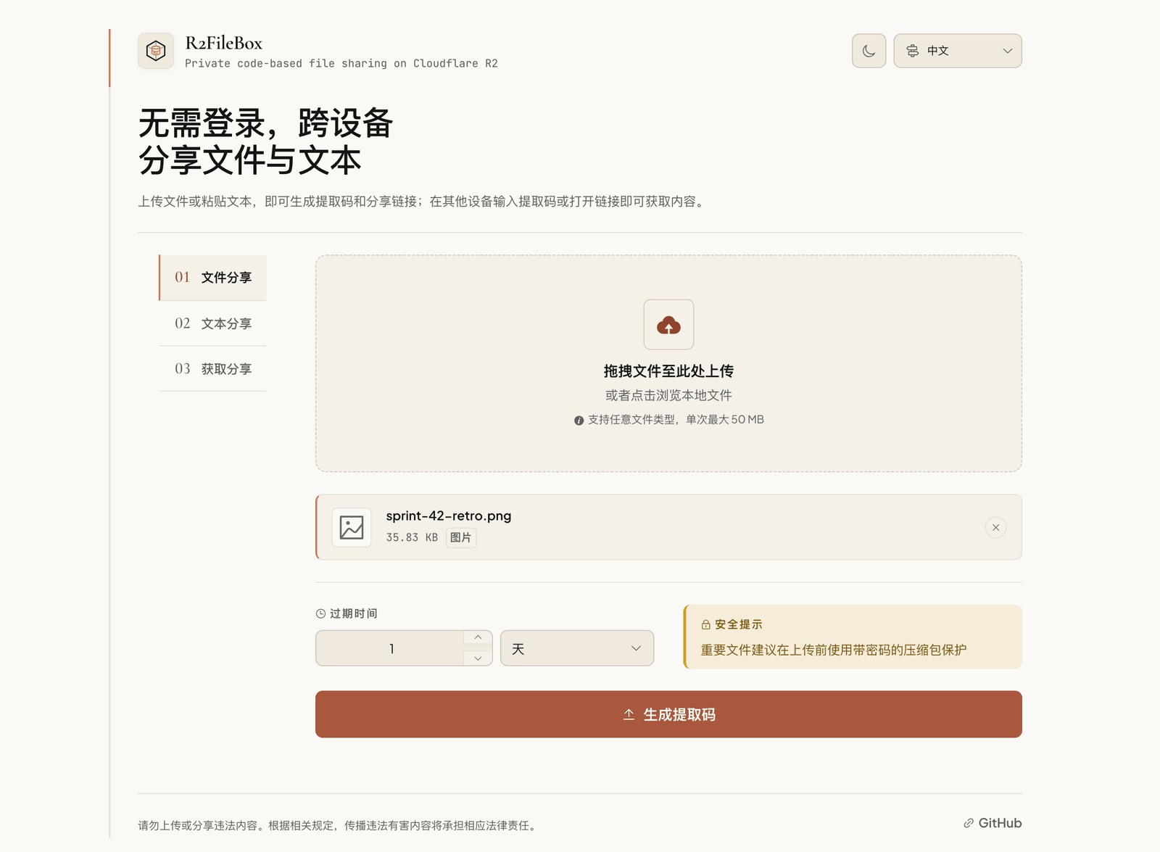Select the 01 文件分享 tab
Screen dimensions: 1160x852
[212, 278]
